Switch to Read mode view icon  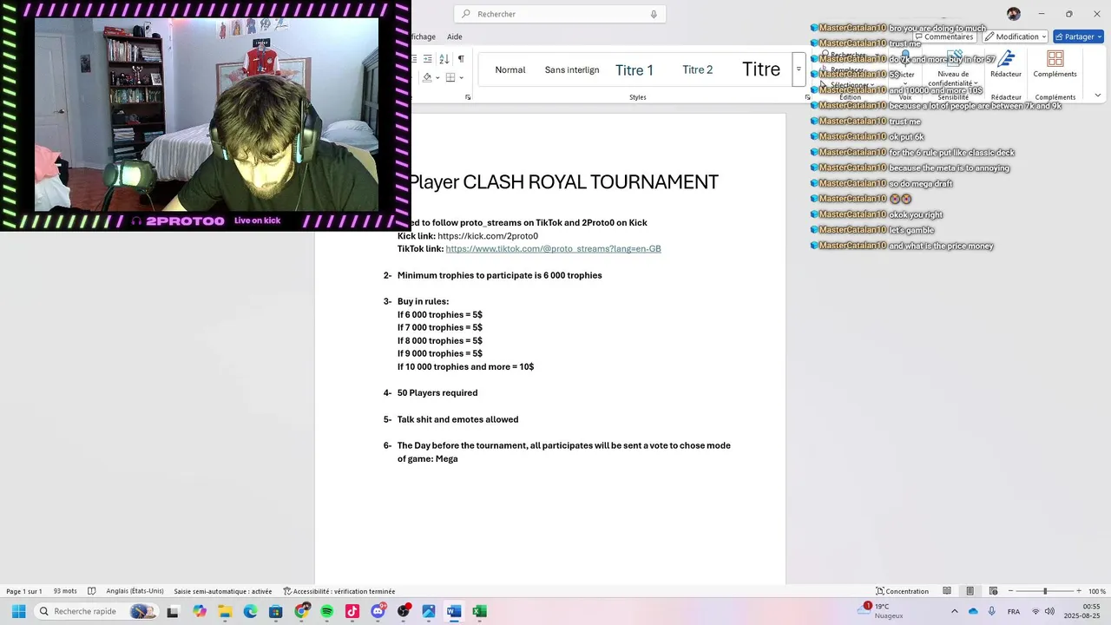tap(947, 591)
